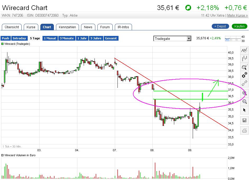Select the line chart type icon
This screenshot has height=180, width=250.
244,50
